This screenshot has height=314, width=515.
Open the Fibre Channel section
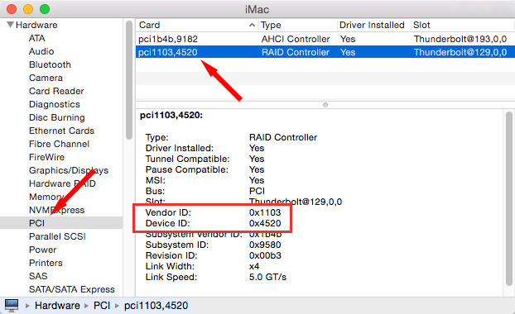[x=59, y=144]
